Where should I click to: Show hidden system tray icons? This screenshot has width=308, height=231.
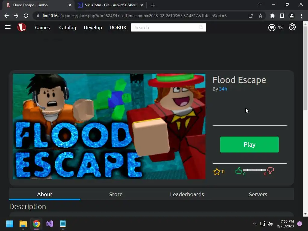pyautogui.click(x=254, y=224)
